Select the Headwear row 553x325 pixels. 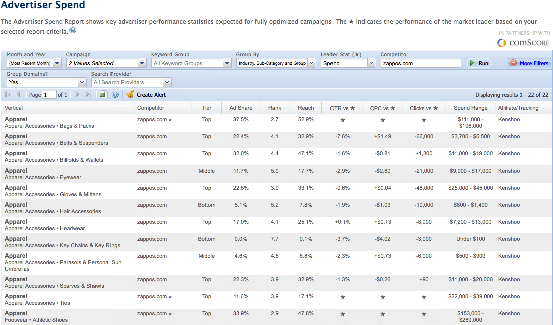[276, 225]
